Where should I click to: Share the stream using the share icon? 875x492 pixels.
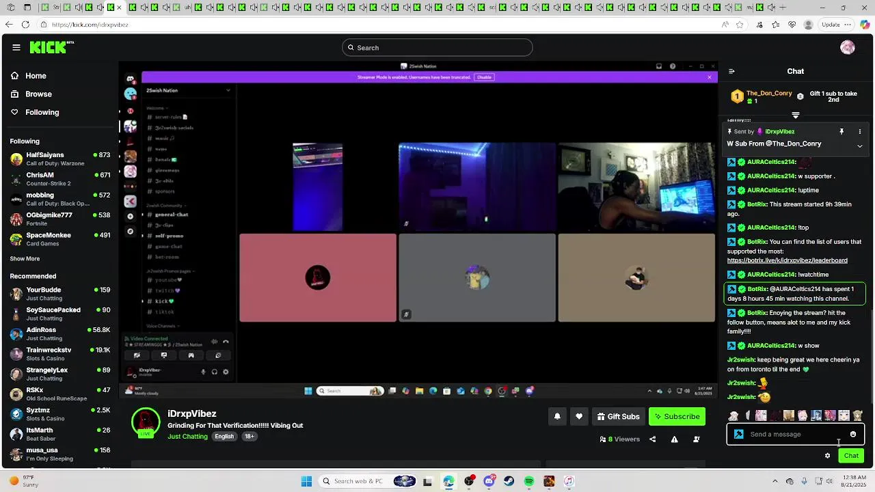pos(652,439)
